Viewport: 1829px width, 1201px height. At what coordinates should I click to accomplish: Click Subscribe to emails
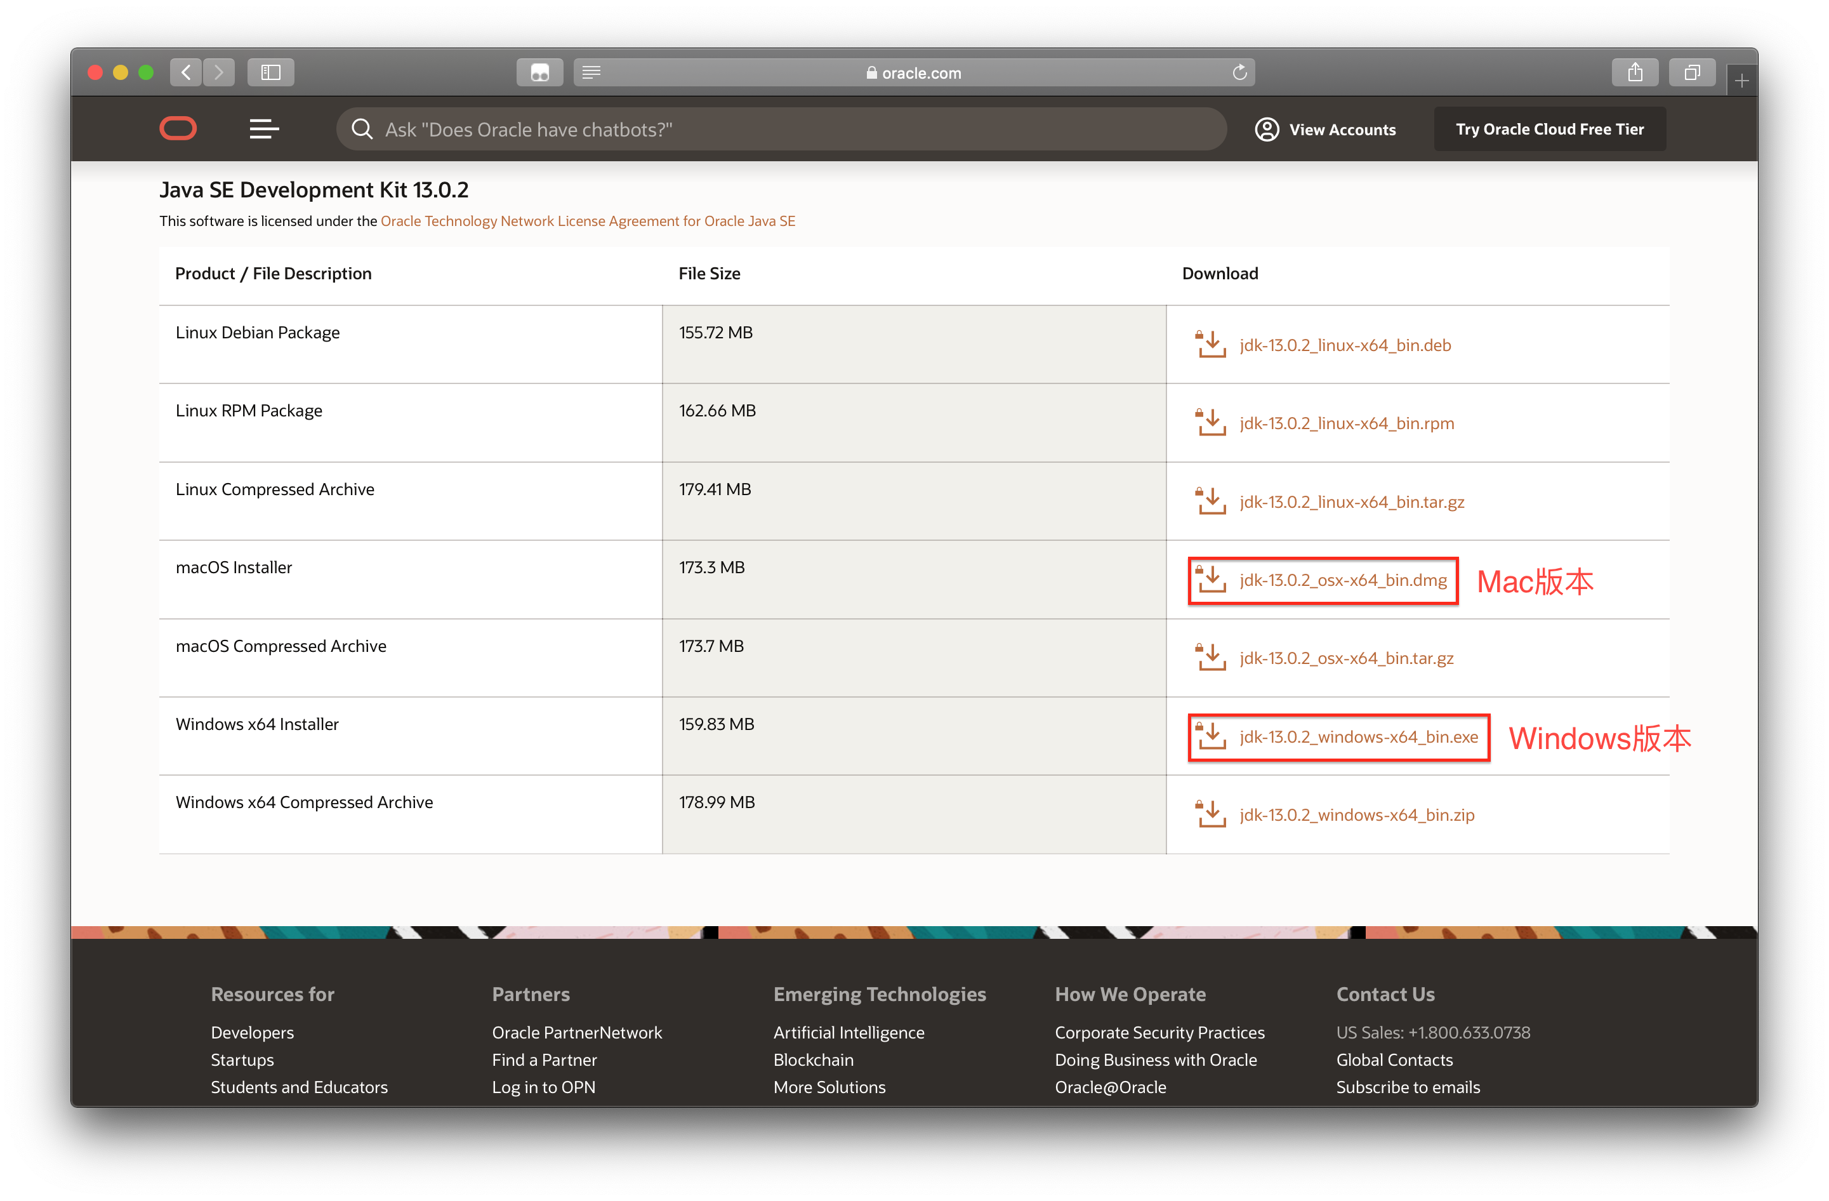pos(1408,1087)
